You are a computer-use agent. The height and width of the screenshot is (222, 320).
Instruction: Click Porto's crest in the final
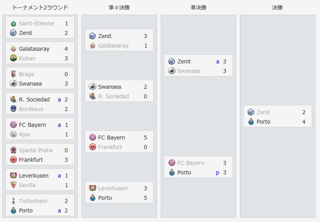pyautogui.click(x=251, y=122)
